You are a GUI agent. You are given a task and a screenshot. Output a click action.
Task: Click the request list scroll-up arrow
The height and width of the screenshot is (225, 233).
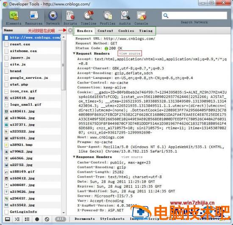pyautogui.click(x=64, y=37)
